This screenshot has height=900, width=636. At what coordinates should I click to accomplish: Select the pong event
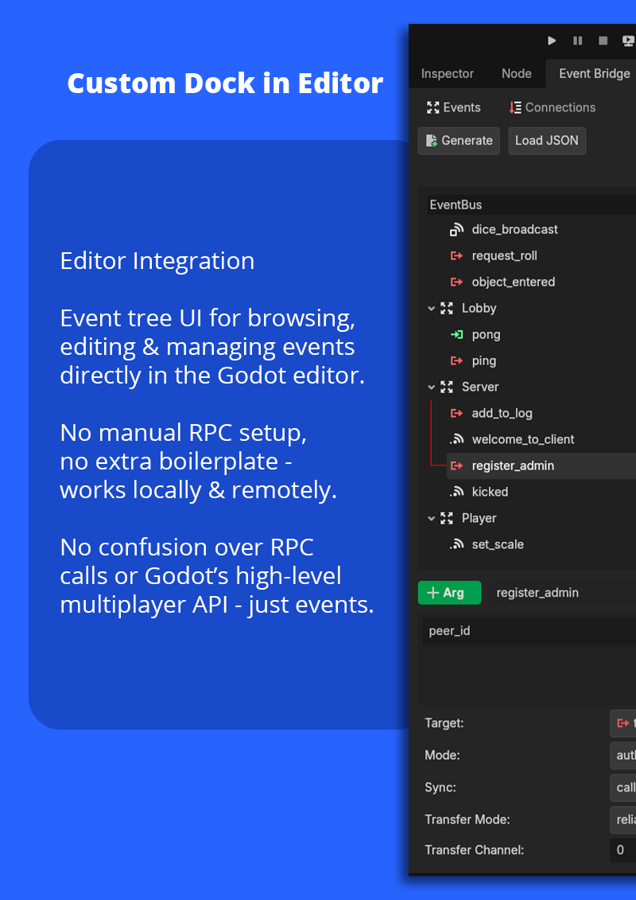point(486,335)
